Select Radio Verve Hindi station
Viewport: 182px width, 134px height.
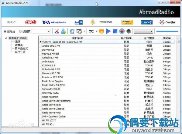pos(108,113)
